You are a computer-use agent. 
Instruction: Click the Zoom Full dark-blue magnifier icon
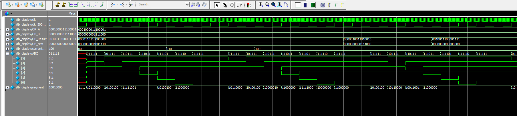point(273,5)
